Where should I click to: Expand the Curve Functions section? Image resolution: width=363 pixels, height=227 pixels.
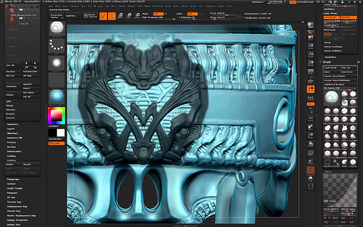coord(333,47)
